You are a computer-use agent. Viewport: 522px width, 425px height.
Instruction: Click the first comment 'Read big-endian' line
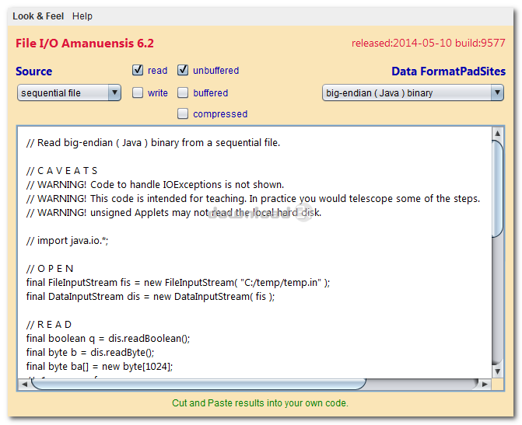[153, 143]
